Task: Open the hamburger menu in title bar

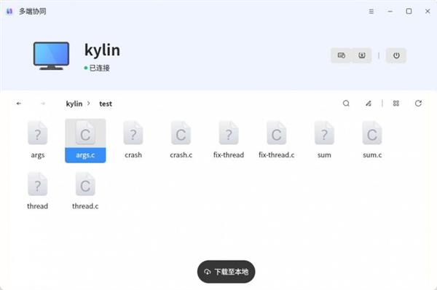Action: 371,12
